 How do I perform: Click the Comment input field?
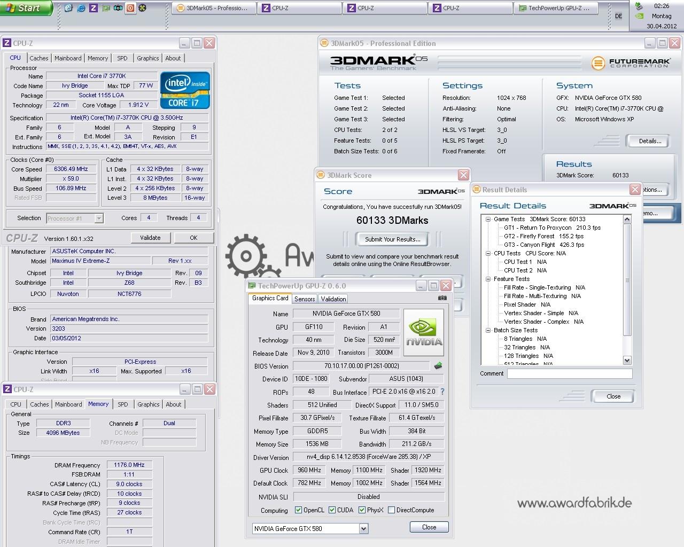pos(570,374)
